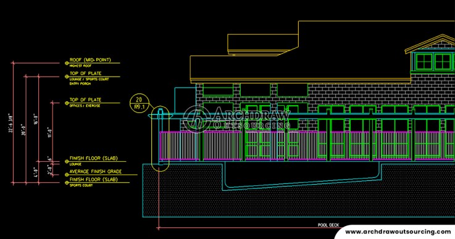The width and height of the screenshot is (455, 239).
Task: Select "FINISH FLOOR (SLAB)" label above Lounge
Action: (93, 158)
